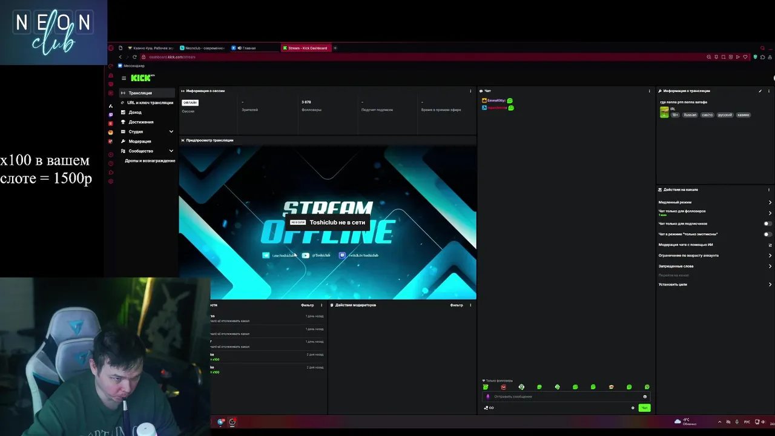Click the РУС language indicator in taskbar

pyautogui.click(x=747, y=421)
